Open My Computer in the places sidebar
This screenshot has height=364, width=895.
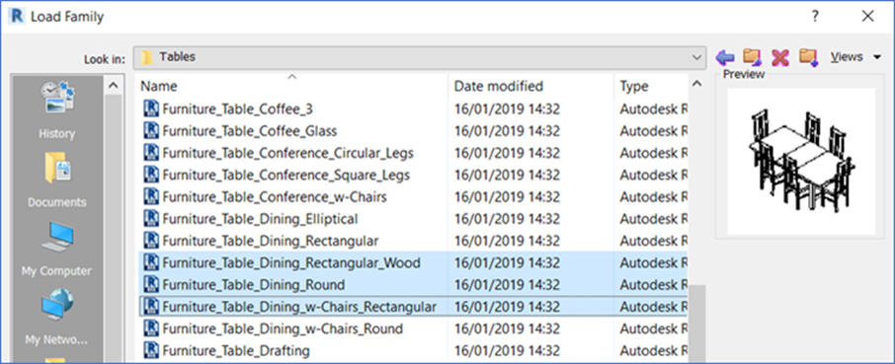pyautogui.click(x=56, y=249)
